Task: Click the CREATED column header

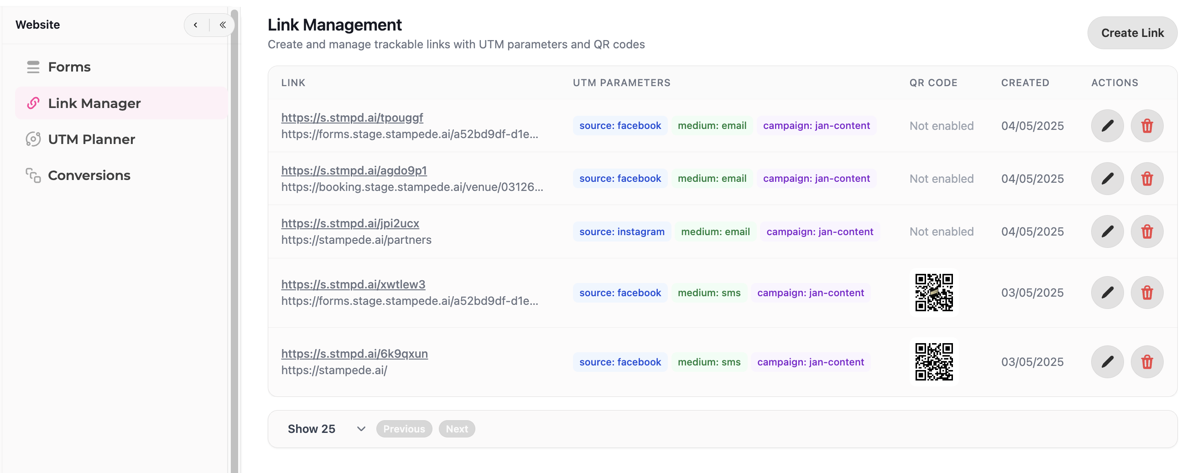Action: (1025, 82)
